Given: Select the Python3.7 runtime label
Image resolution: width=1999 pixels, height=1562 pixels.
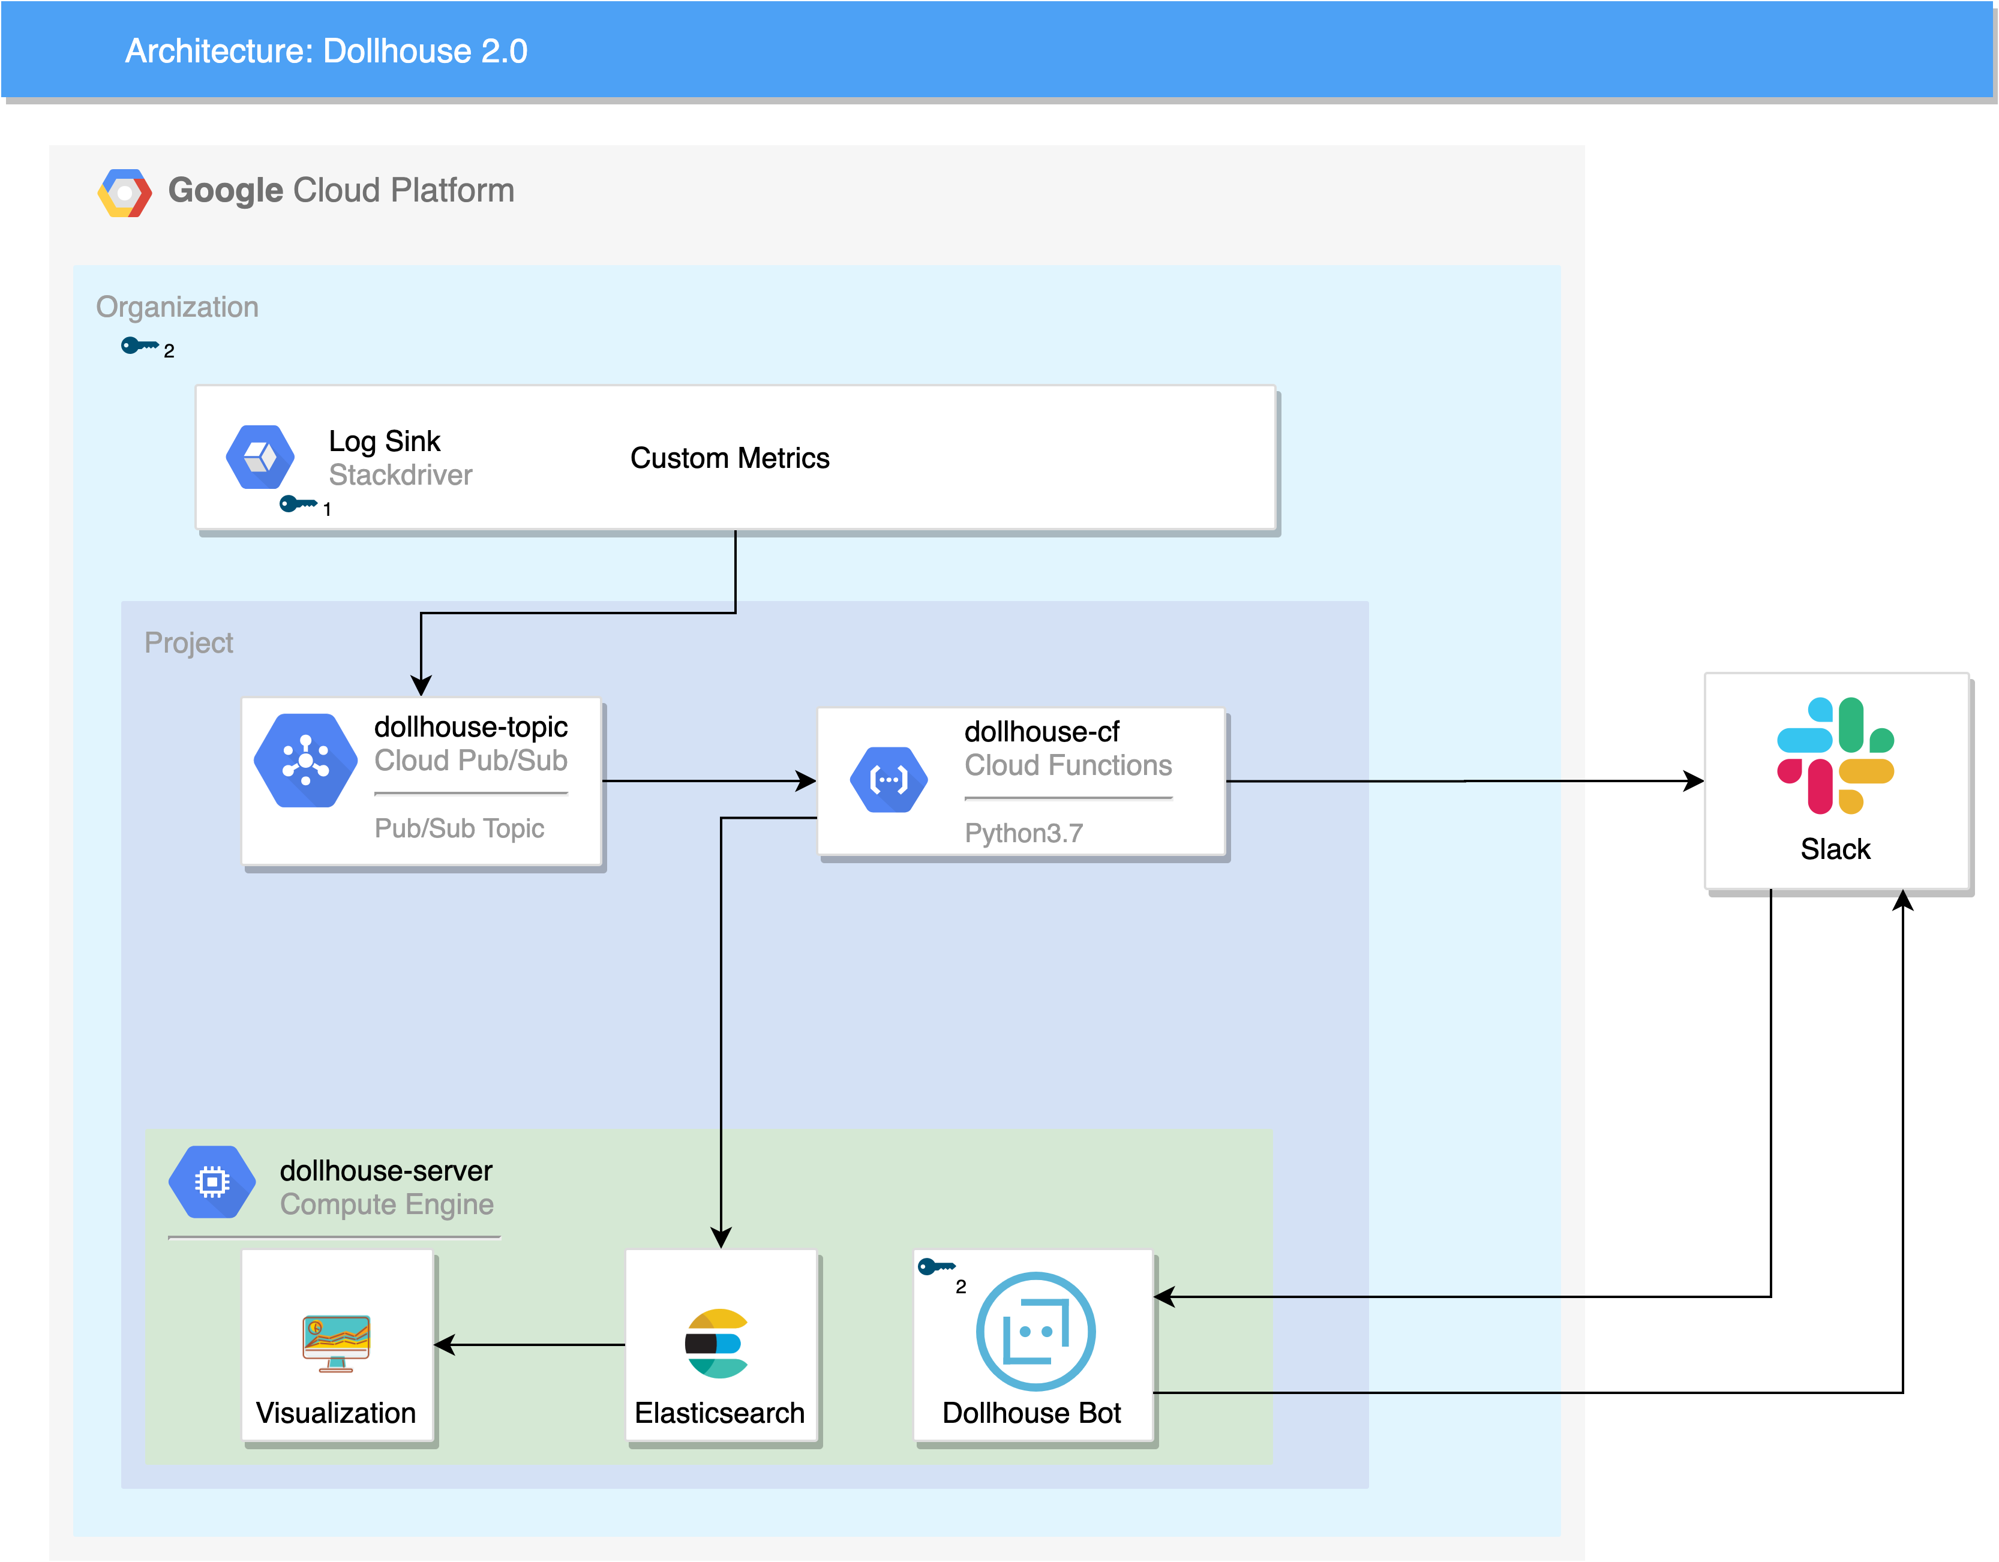Looking at the screenshot, I should click(1023, 833).
